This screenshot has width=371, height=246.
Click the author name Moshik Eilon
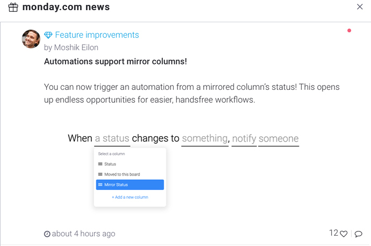[x=76, y=47]
